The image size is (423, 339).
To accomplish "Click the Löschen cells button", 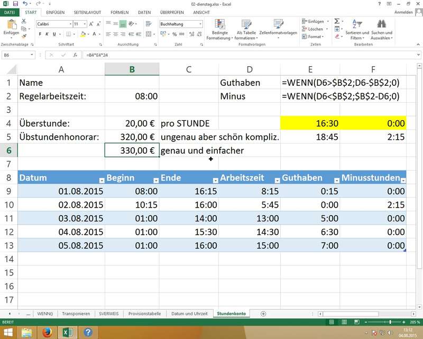I will [315, 29].
